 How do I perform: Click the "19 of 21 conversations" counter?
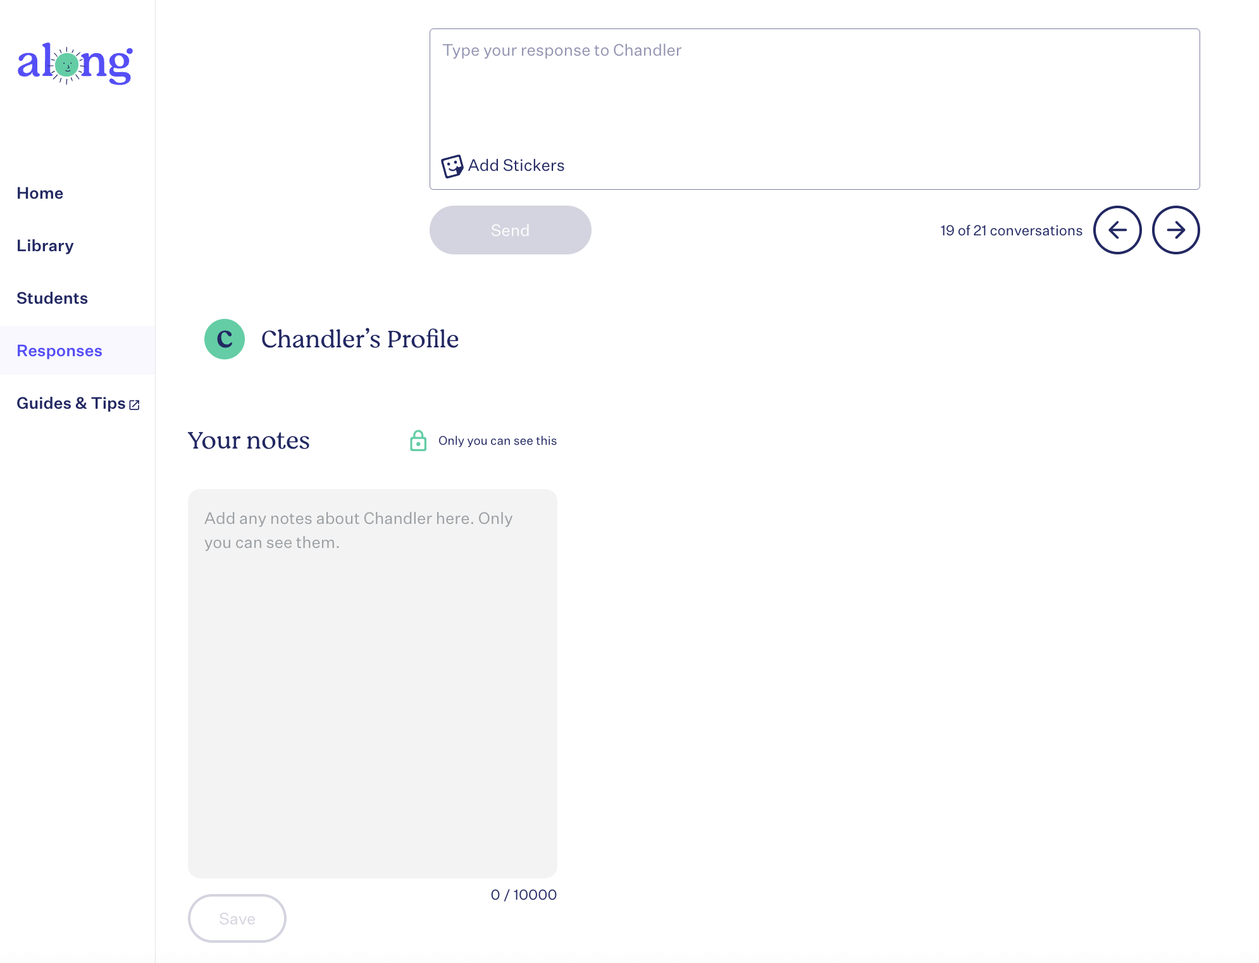point(1011,231)
